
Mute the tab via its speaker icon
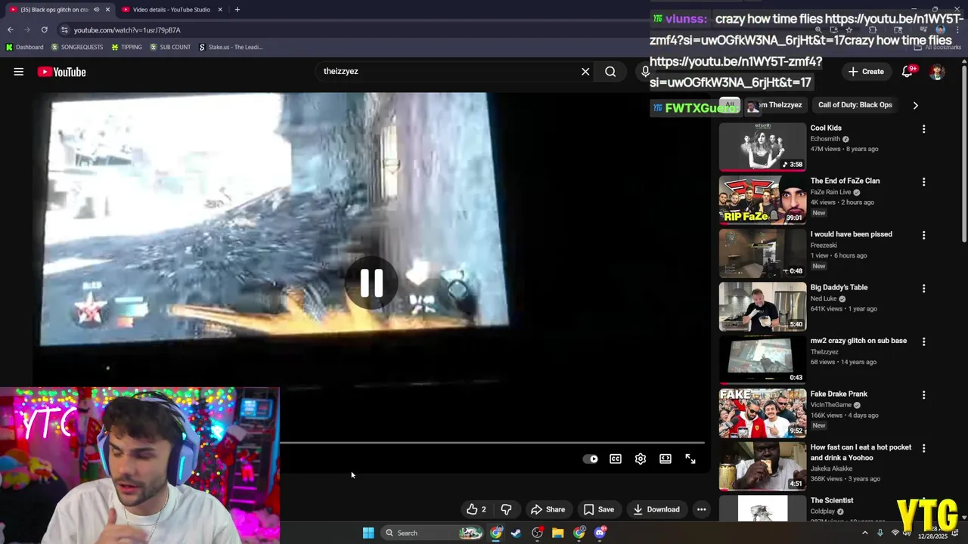96,10
